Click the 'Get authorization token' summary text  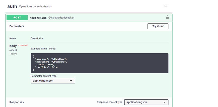[x=61, y=18]
